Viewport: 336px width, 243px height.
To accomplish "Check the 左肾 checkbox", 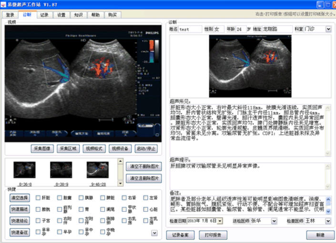I will point(146,198).
